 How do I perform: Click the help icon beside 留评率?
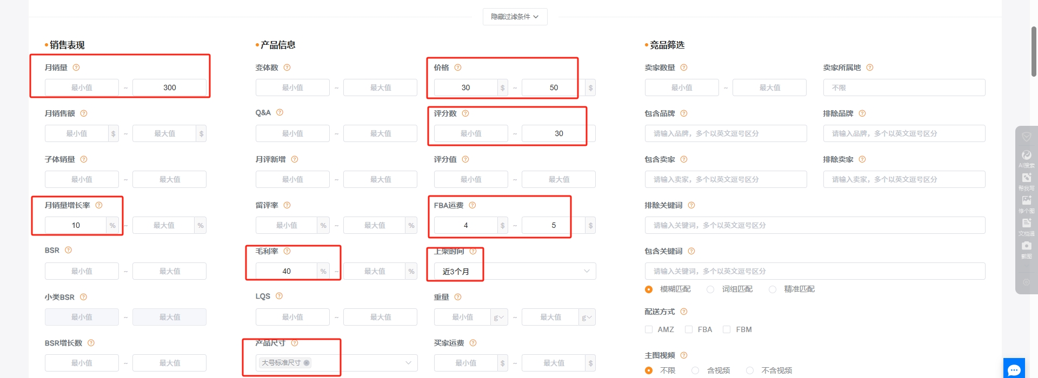point(287,205)
